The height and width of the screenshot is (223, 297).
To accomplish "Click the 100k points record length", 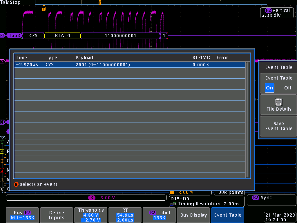I will click(x=229, y=193).
